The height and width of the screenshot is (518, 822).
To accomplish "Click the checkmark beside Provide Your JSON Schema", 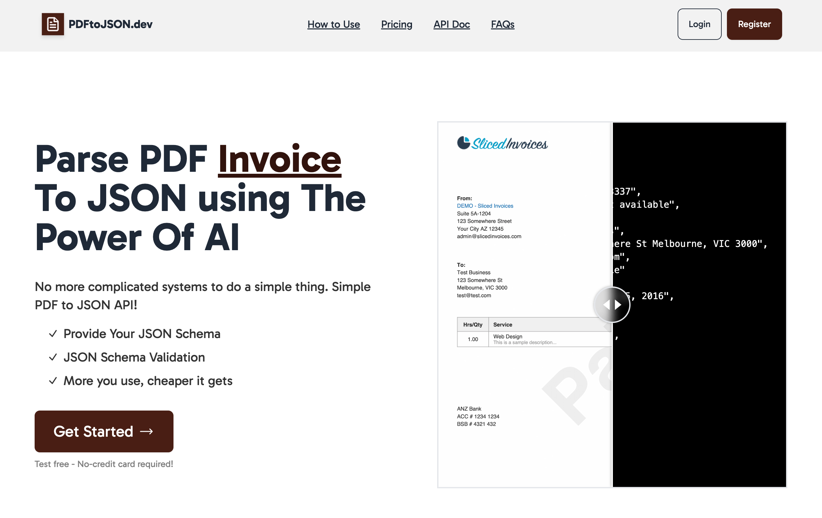I will tap(53, 334).
